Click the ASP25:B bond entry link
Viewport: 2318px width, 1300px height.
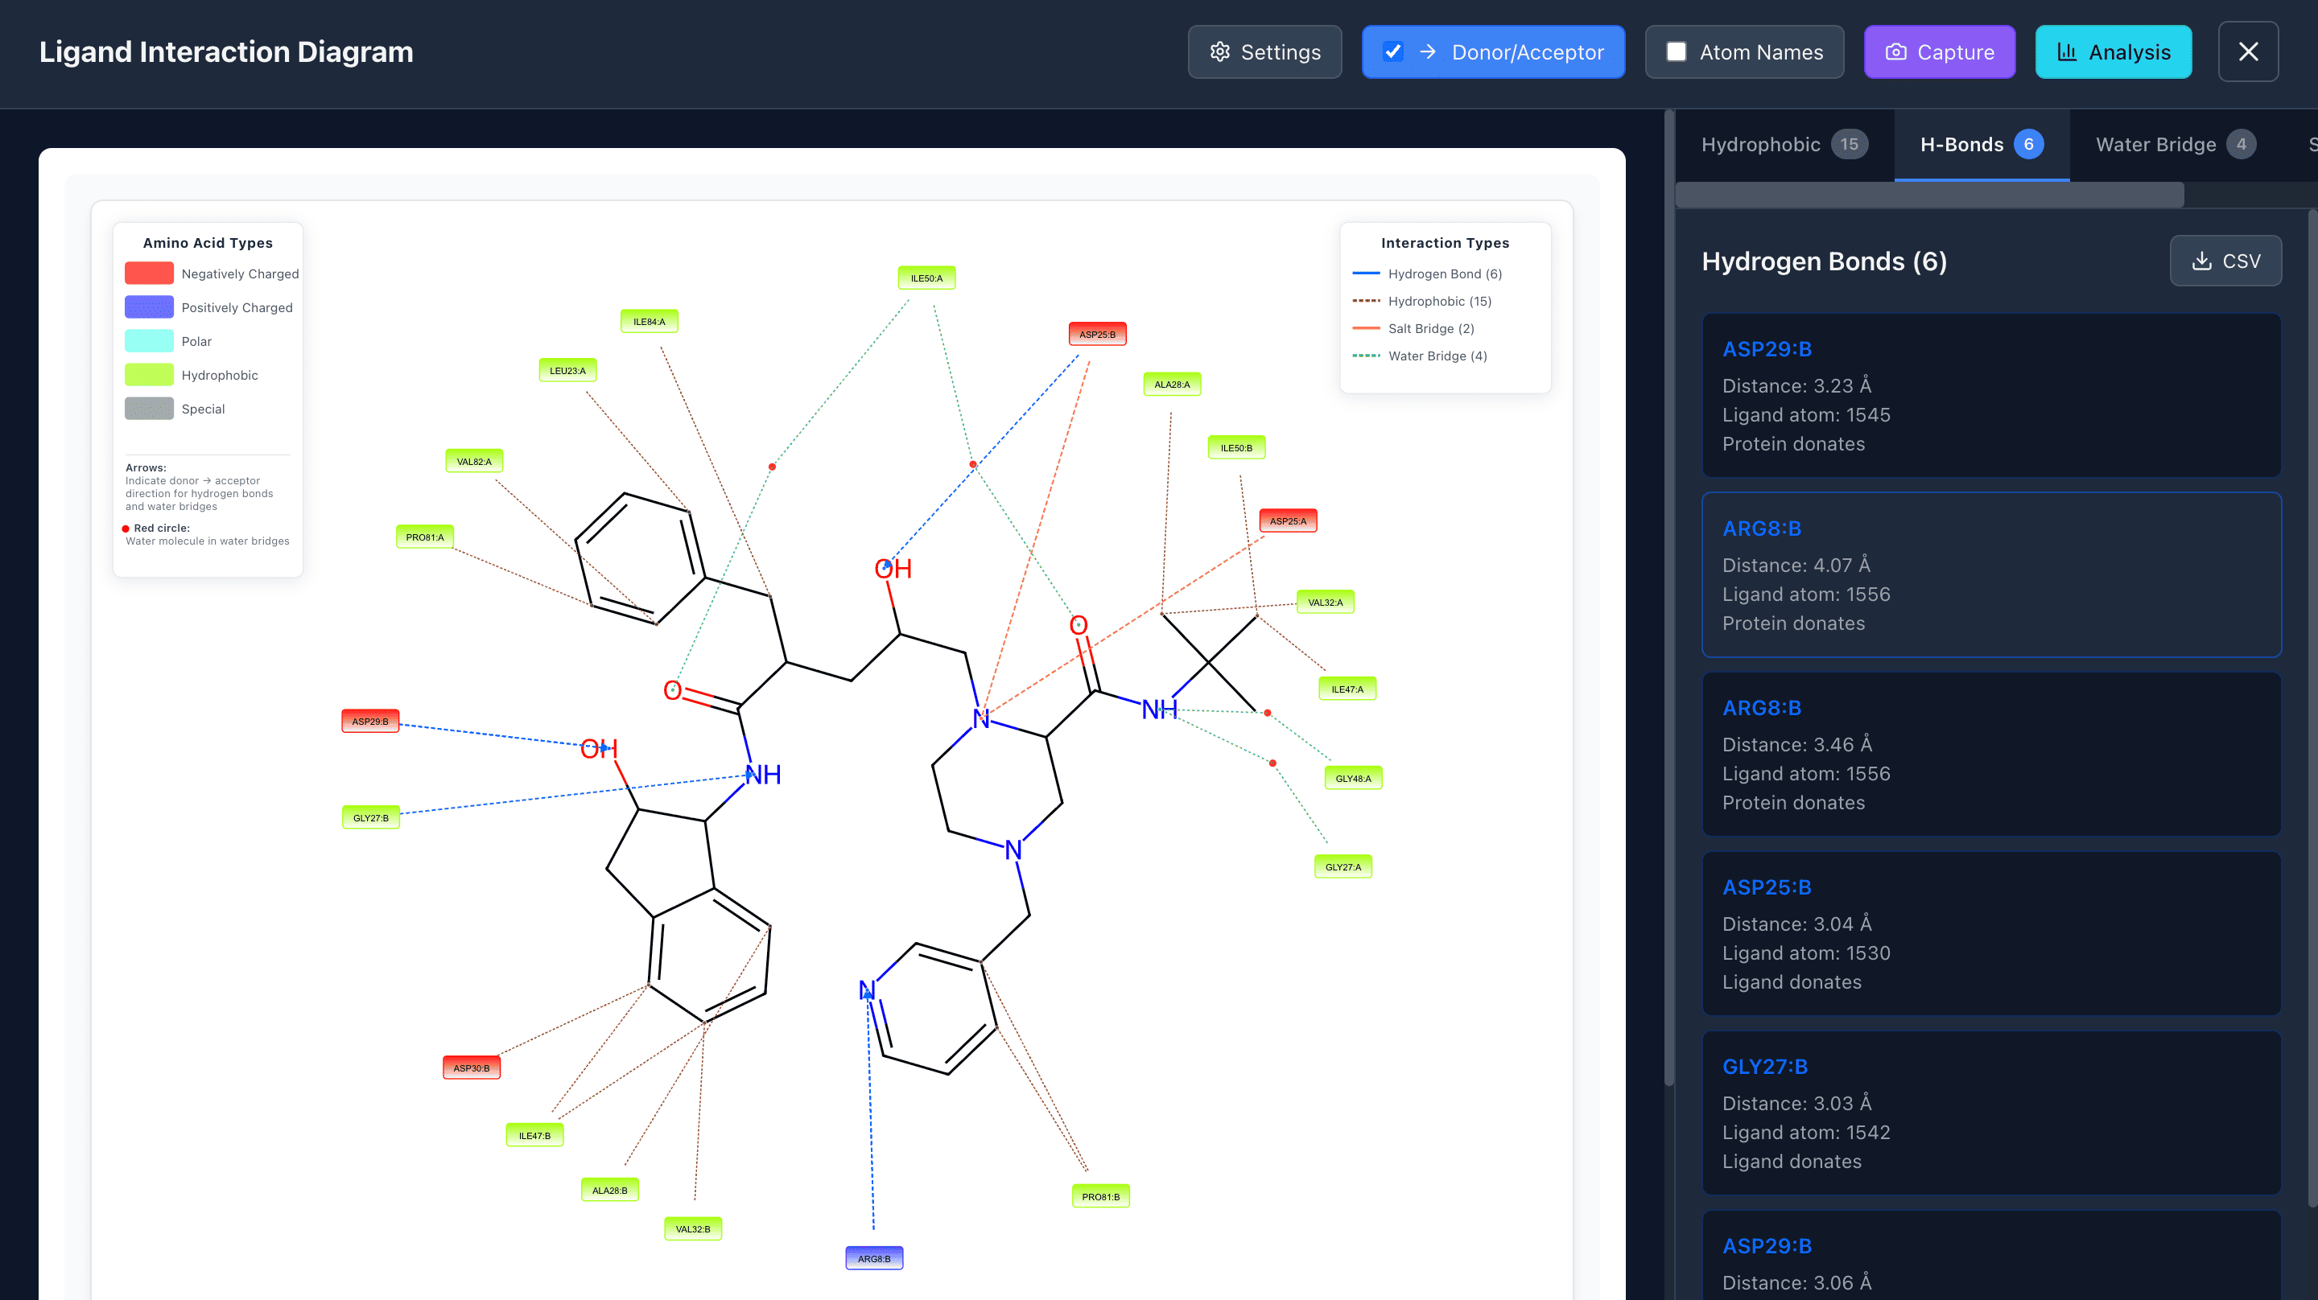pyautogui.click(x=1766, y=887)
